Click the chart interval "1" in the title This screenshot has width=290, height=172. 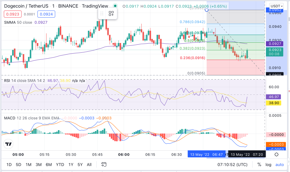53,6
